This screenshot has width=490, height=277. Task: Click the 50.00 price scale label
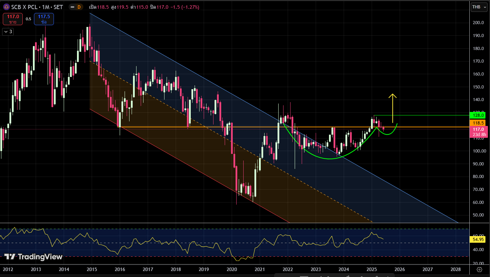478,215
